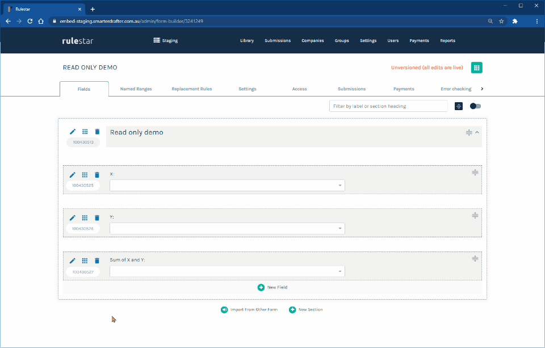The image size is (545, 348).
Task: Click Import From Other Form
Action: (x=249, y=310)
